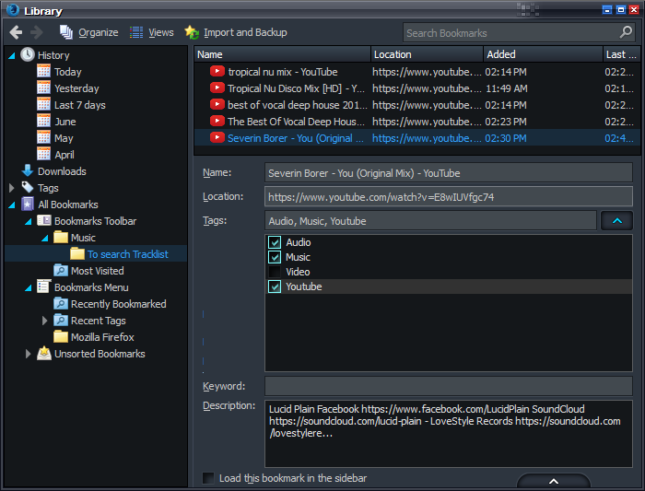Select May in History
Image resolution: width=645 pixels, height=491 pixels.
pyautogui.click(x=64, y=138)
